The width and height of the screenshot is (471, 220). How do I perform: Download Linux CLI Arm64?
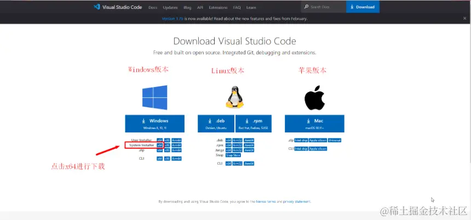tap(249, 164)
